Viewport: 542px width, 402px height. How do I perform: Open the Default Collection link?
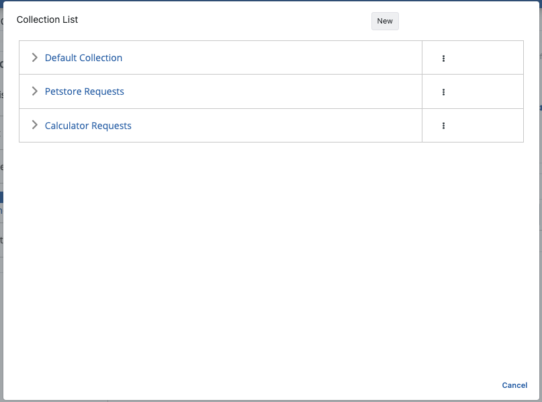[83, 58]
